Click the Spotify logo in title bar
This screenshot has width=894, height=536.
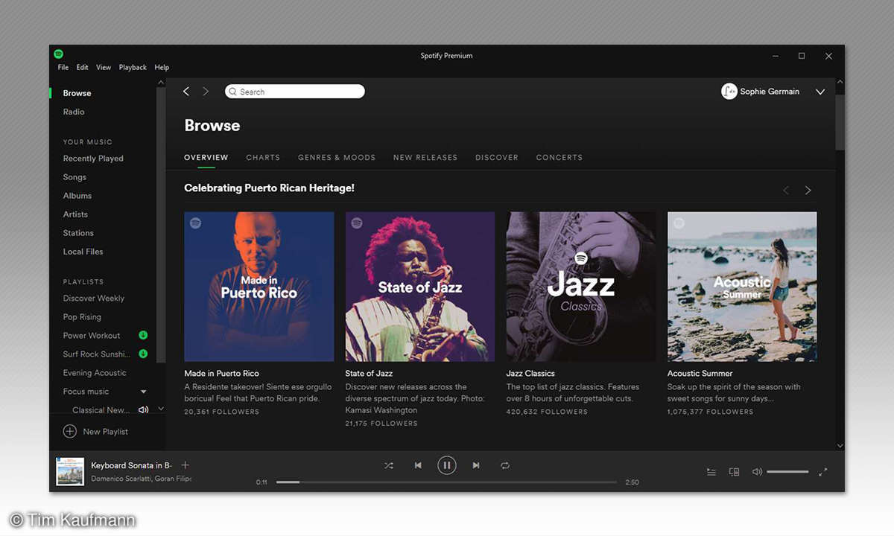click(58, 54)
